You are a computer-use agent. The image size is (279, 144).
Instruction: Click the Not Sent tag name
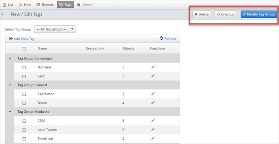(x=44, y=67)
